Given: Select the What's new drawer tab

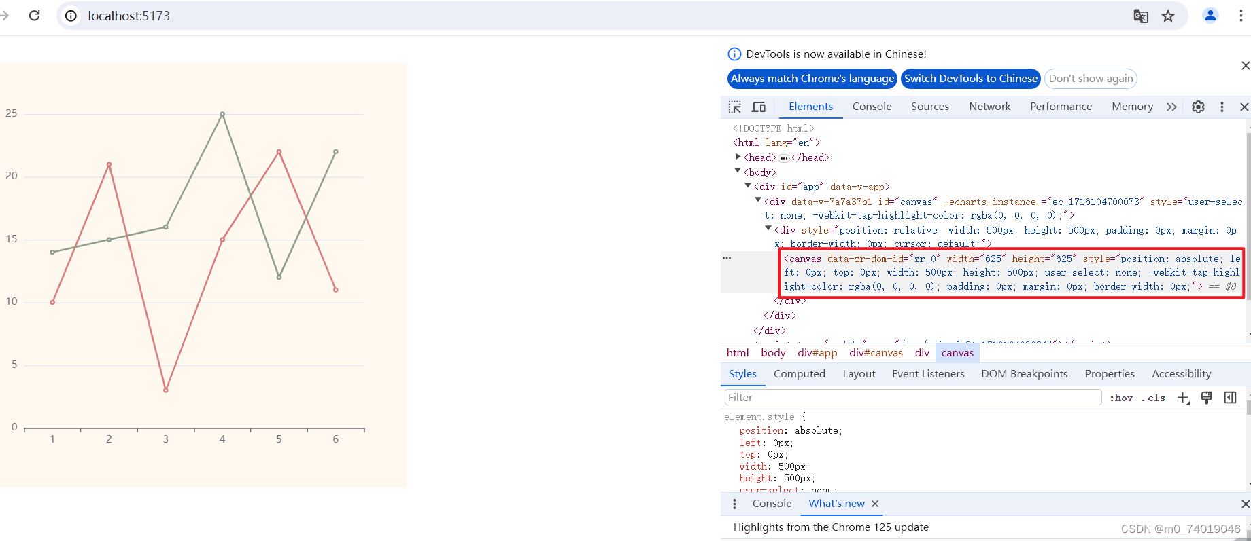Looking at the screenshot, I should click(836, 504).
